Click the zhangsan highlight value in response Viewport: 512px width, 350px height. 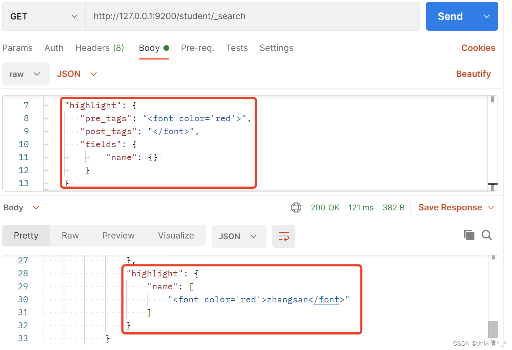[259, 299]
